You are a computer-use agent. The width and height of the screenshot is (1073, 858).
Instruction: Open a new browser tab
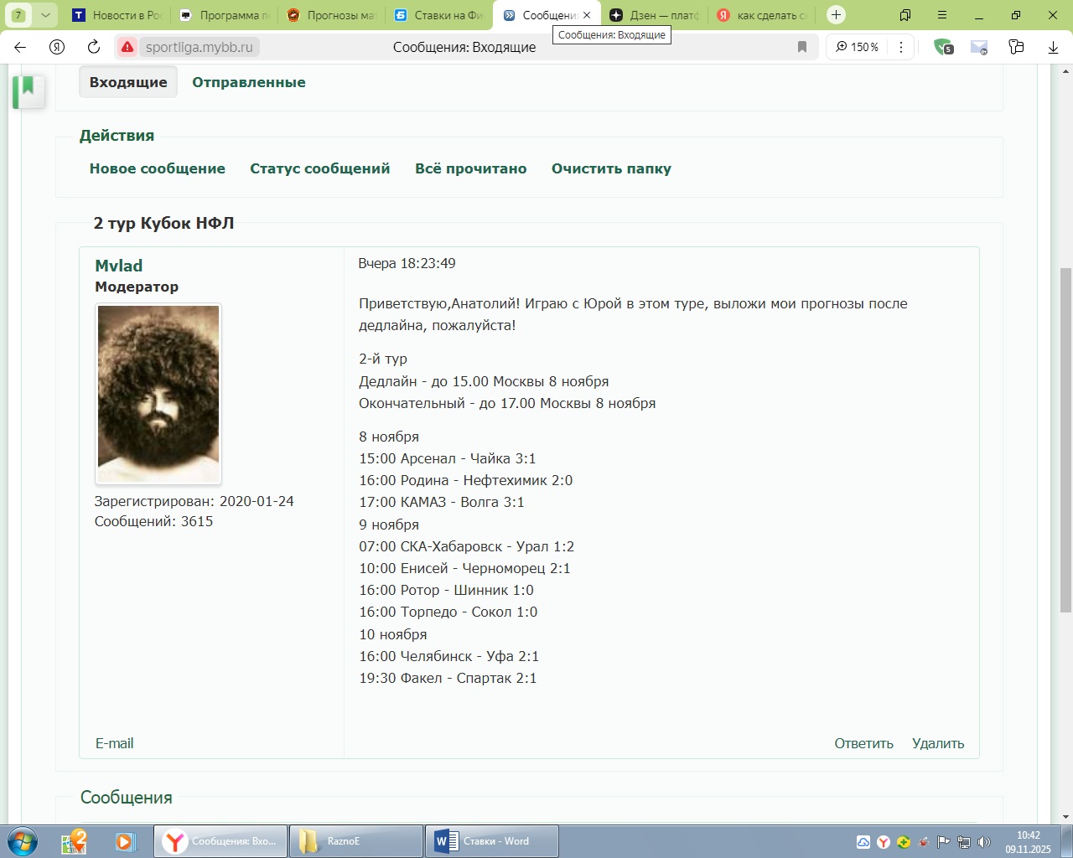coord(836,15)
